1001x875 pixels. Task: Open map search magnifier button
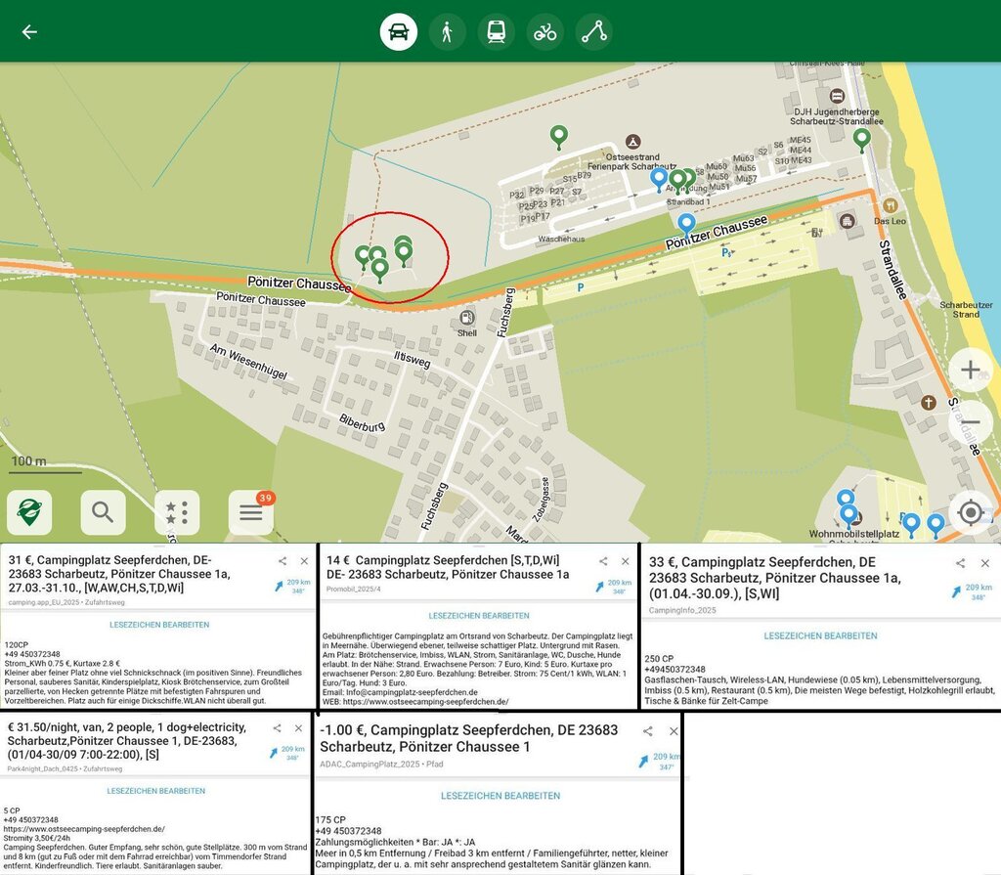coord(103,512)
